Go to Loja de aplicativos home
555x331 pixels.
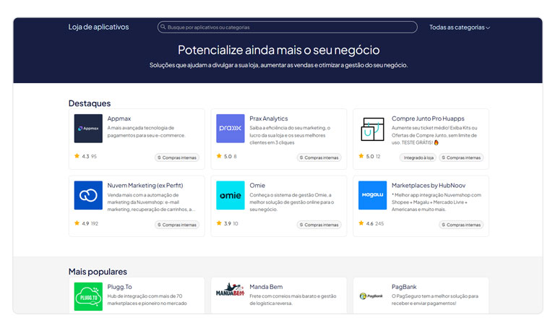tap(98, 27)
